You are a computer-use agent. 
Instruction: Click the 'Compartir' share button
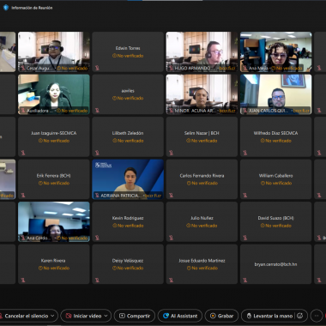pos(135,316)
